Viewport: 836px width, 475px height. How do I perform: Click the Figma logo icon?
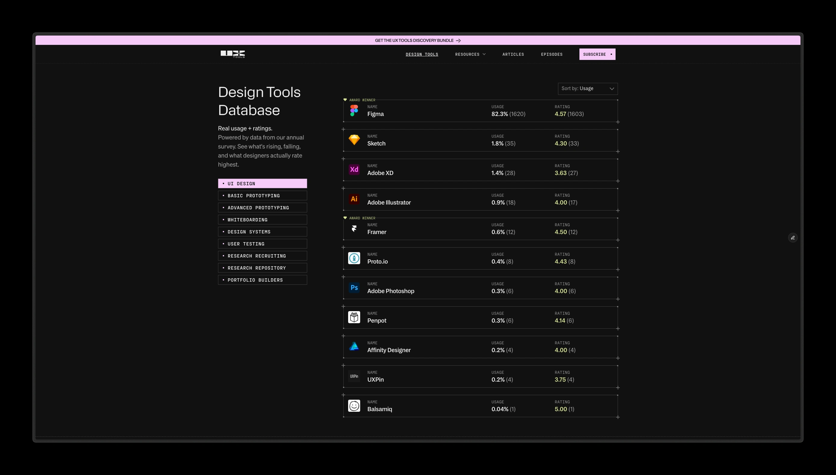point(354,111)
